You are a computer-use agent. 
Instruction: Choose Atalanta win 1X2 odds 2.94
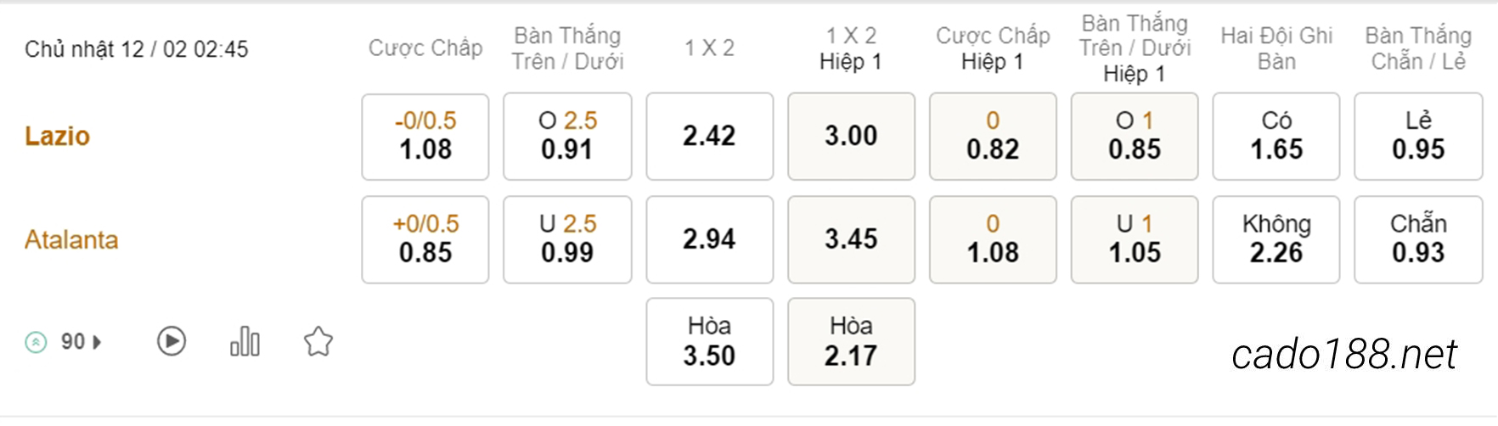coord(710,239)
